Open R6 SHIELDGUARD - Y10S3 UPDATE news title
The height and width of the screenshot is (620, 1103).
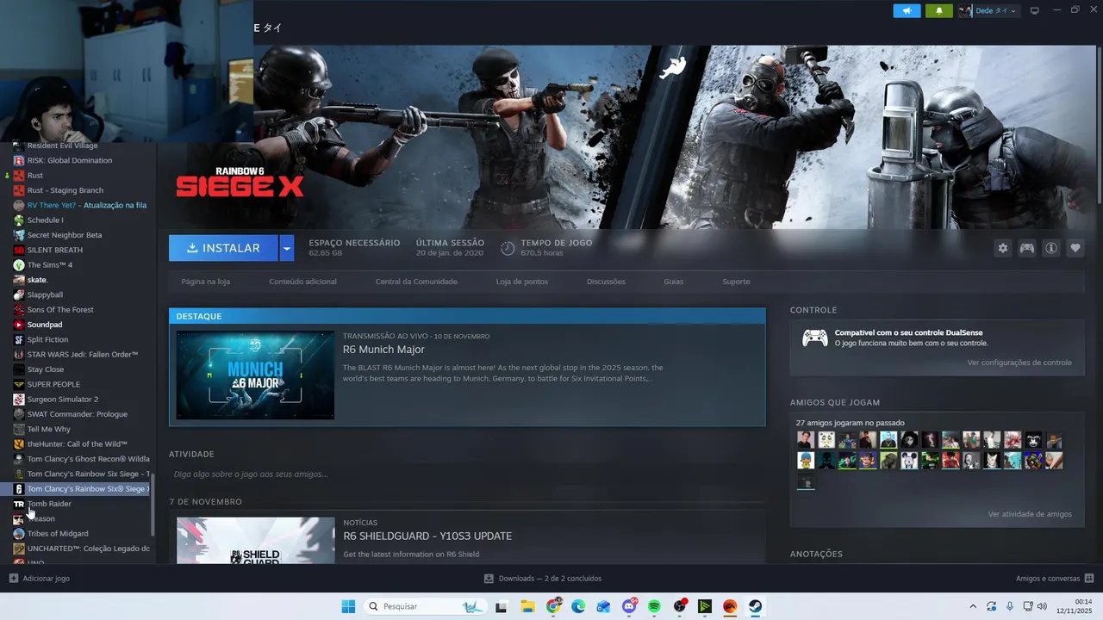(x=427, y=536)
